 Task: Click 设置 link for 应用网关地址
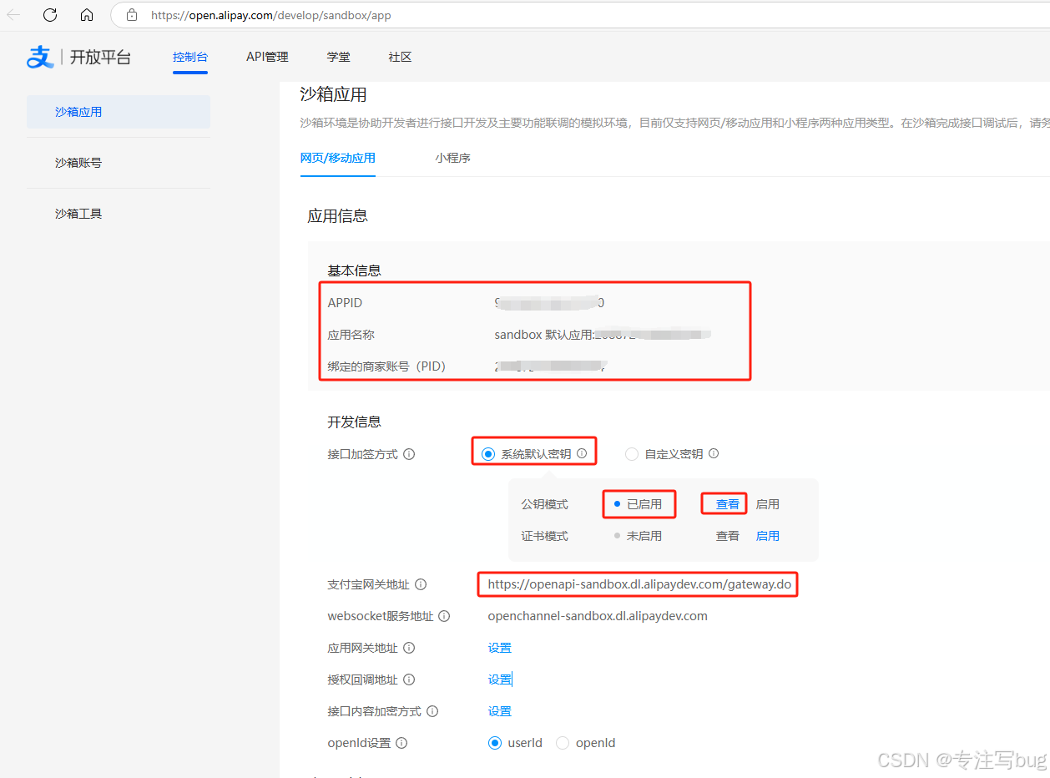[500, 648]
